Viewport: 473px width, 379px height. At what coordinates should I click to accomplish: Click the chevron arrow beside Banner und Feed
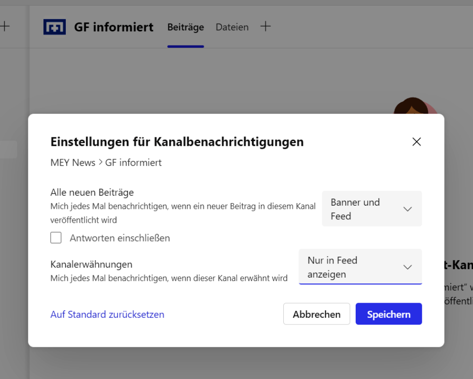coord(407,209)
